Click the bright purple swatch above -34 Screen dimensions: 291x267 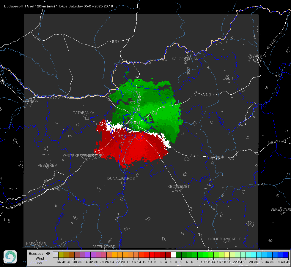coord(88,255)
